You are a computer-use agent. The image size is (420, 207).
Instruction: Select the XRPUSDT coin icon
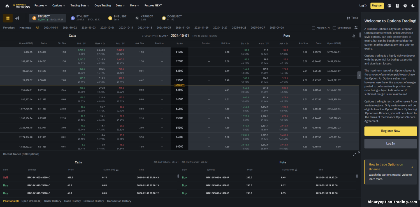pos(137,18)
